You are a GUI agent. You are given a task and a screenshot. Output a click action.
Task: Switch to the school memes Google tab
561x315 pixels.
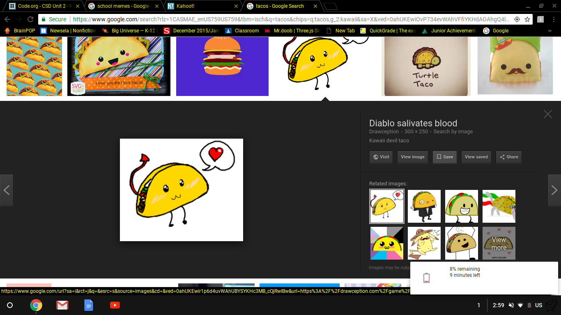pos(122,6)
